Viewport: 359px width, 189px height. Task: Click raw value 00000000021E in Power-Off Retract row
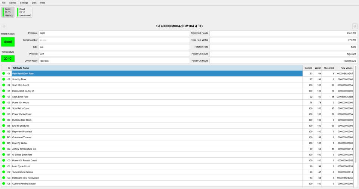point(345,161)
